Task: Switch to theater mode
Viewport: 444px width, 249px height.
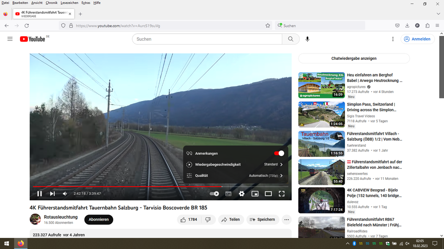Action: 268,194
